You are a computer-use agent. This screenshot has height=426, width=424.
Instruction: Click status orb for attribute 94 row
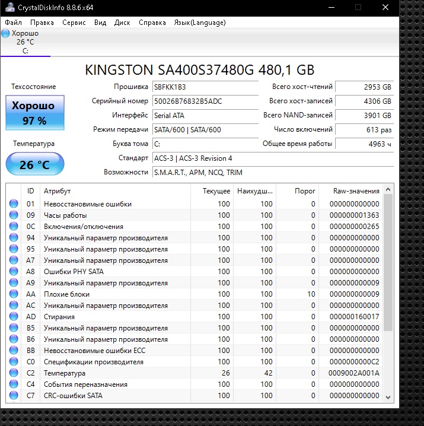click(14, 237)
